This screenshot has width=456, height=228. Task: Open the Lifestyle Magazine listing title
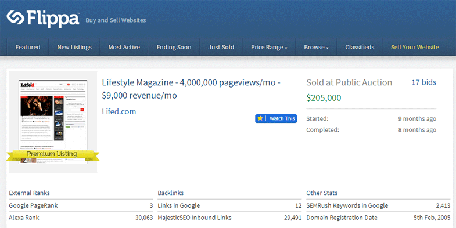[x=191, y=89]
